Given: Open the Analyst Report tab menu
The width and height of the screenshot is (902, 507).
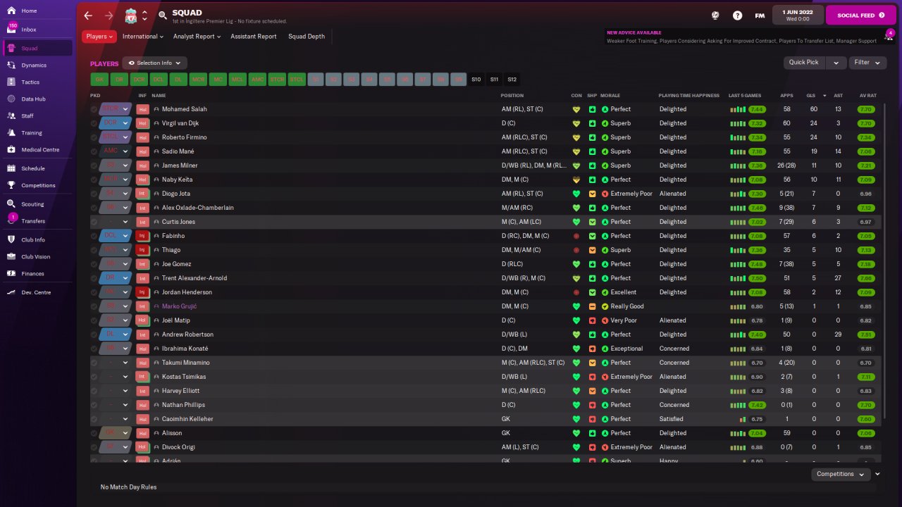Looking at the screenshot, I should (197, 37).
